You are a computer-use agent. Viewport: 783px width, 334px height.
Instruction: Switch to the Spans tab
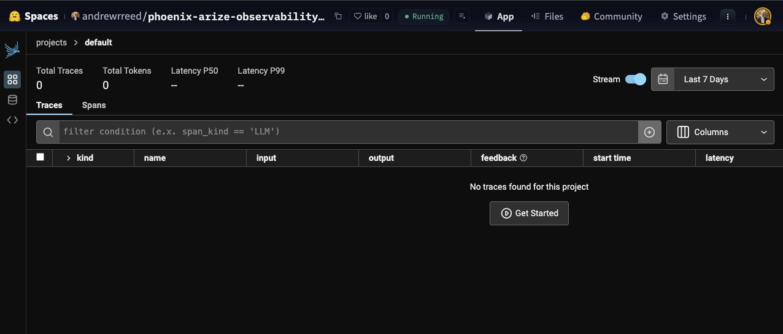click(x=94, y=105)
